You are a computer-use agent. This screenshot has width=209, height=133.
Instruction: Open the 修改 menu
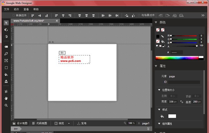tap(16, 9)
